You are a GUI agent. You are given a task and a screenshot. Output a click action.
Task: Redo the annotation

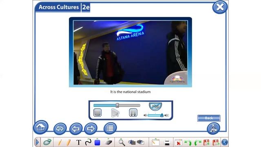pyautogui.click(x=197, y=143)
